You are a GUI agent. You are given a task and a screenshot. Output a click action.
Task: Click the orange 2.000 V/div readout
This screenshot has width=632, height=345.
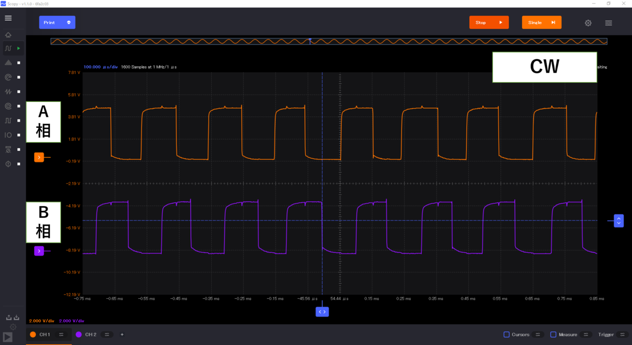tap(42, 321)
